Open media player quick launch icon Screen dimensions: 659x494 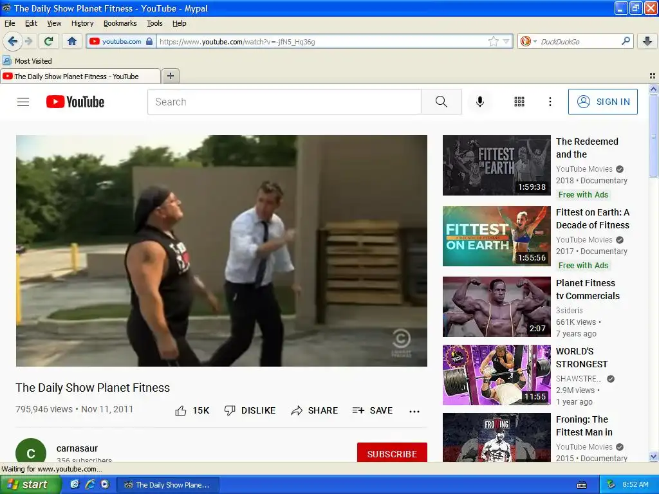point(105,484)
